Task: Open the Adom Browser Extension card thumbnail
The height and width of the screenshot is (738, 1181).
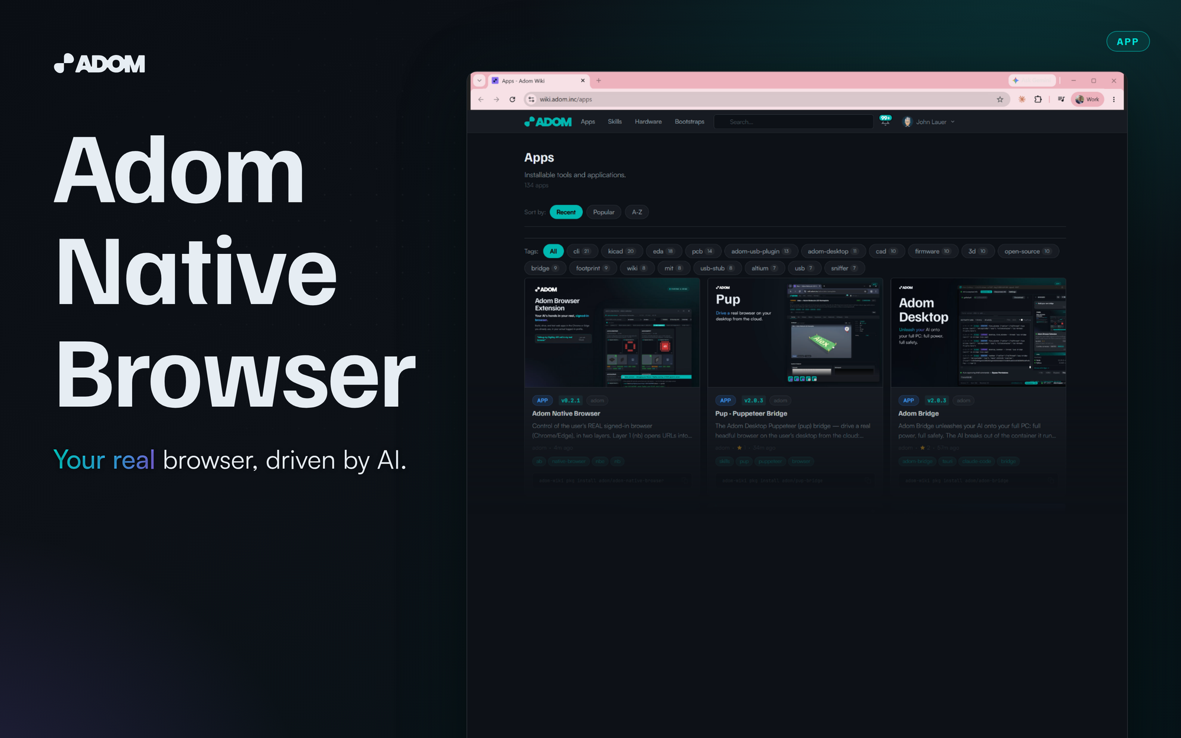Action: click(612, 332)
